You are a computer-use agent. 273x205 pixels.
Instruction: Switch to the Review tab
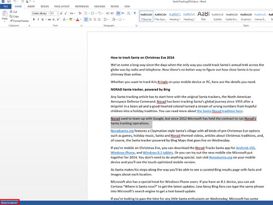(x=115, y=7)
